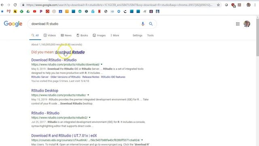
Task: Expand options arrow beside courses.edx.org URL
Action: (142, 140)
